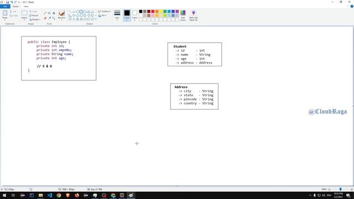Choose the Curve shape

(74, 12)
